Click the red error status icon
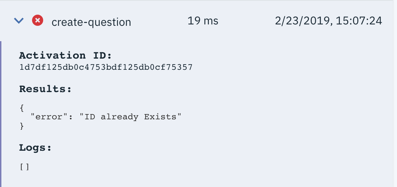The height and width of the screenshot is (187, 397). 38,20
